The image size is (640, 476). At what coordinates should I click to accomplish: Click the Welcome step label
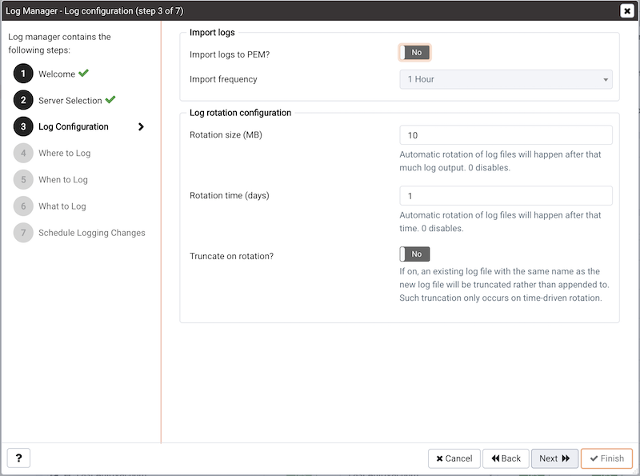[x=57, y=74]
